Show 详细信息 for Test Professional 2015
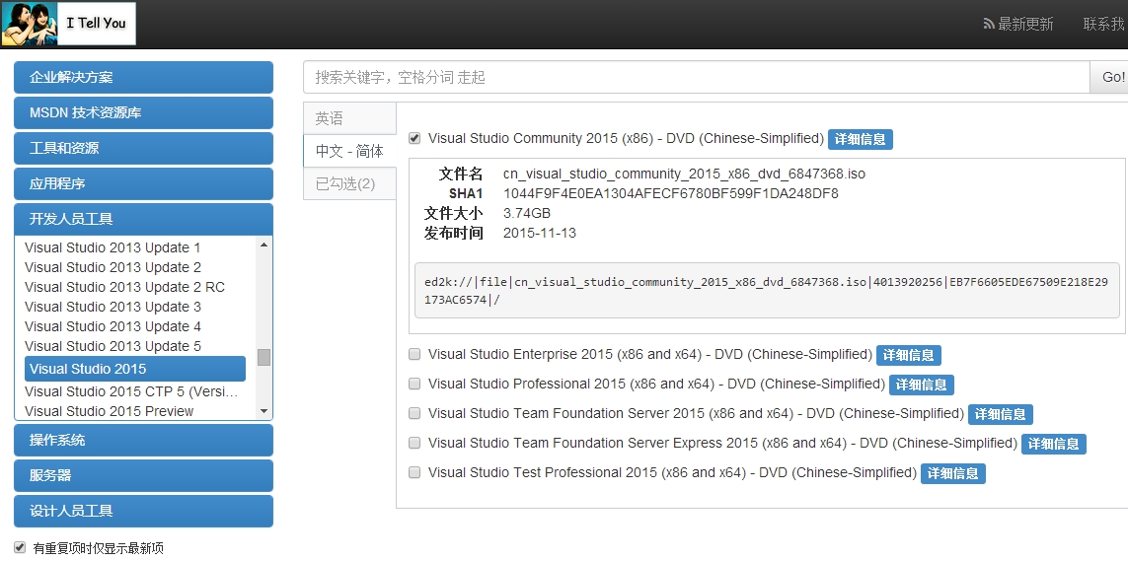Viewport: 1128px width, 561px height. click(953, 473)
